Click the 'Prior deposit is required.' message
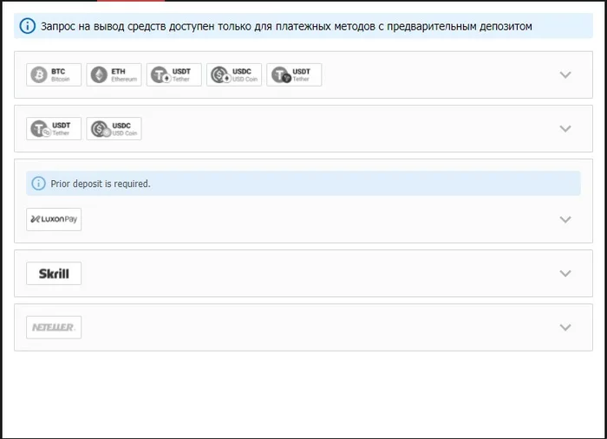 pos(101,184)
